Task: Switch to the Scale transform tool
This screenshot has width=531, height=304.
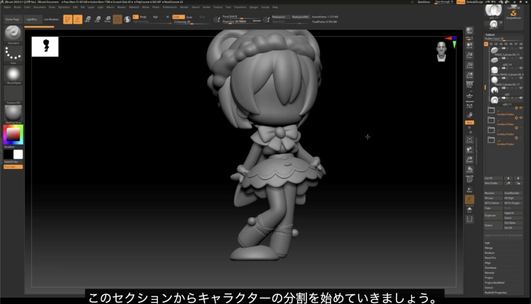Action: tap(97, 20)
